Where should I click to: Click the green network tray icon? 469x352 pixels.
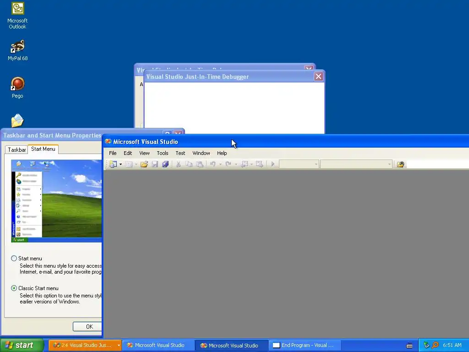(426, 345)
